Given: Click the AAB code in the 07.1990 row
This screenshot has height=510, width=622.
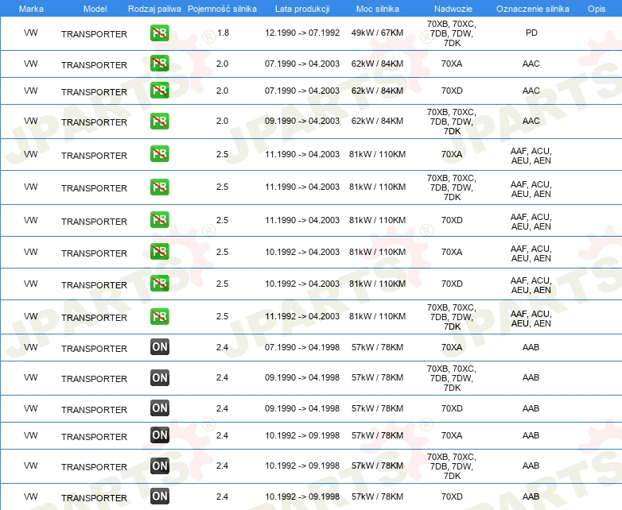Looking at the screenshot, I should point(531,347).
